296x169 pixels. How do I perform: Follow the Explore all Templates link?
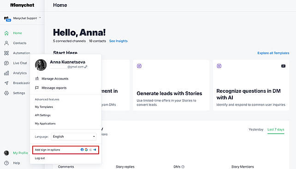pyautogui.click(x=273, y=53)
